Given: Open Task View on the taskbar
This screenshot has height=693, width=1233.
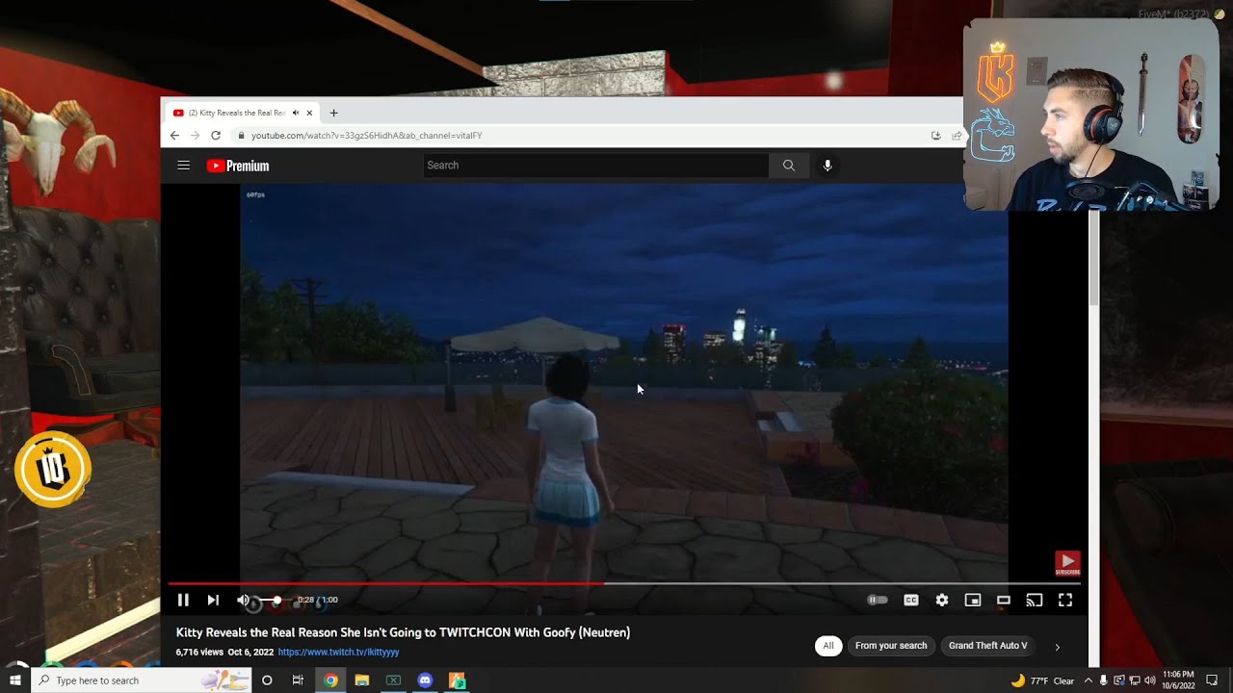Looking at the screenshot, I should [298, 680].
